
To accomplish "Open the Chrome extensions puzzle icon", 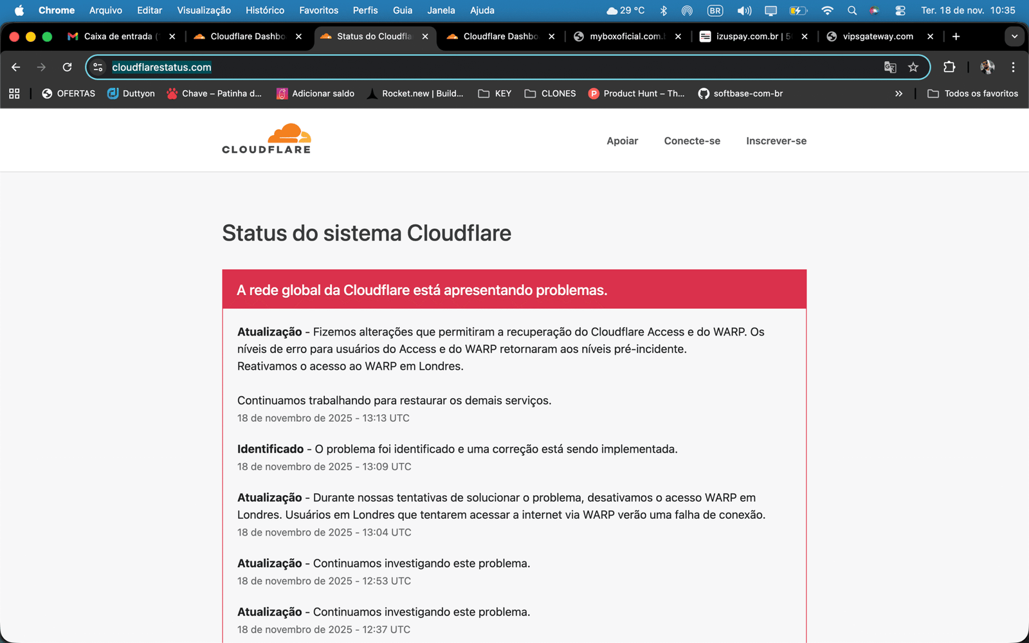I will [949, 67].
